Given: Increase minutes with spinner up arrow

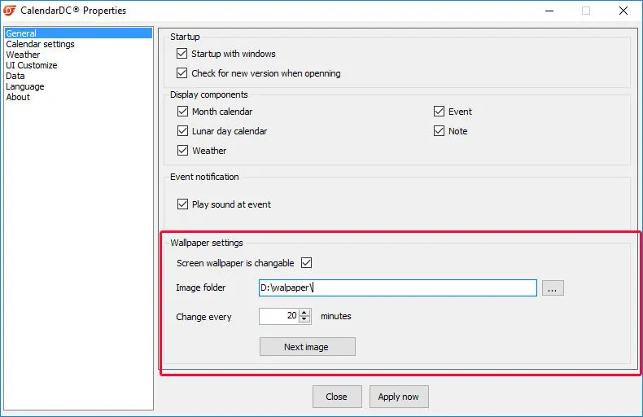Looking at the screenshot, I should click(304, 313).
